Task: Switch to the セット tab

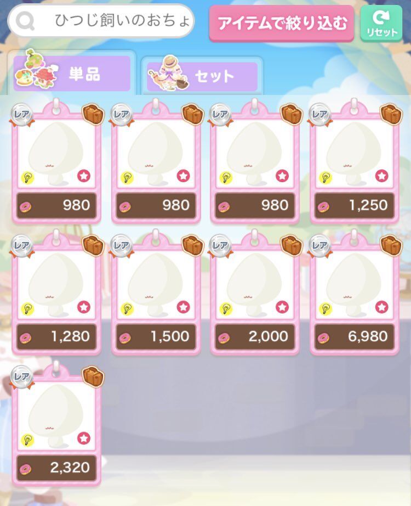Action: click(202, 76)
